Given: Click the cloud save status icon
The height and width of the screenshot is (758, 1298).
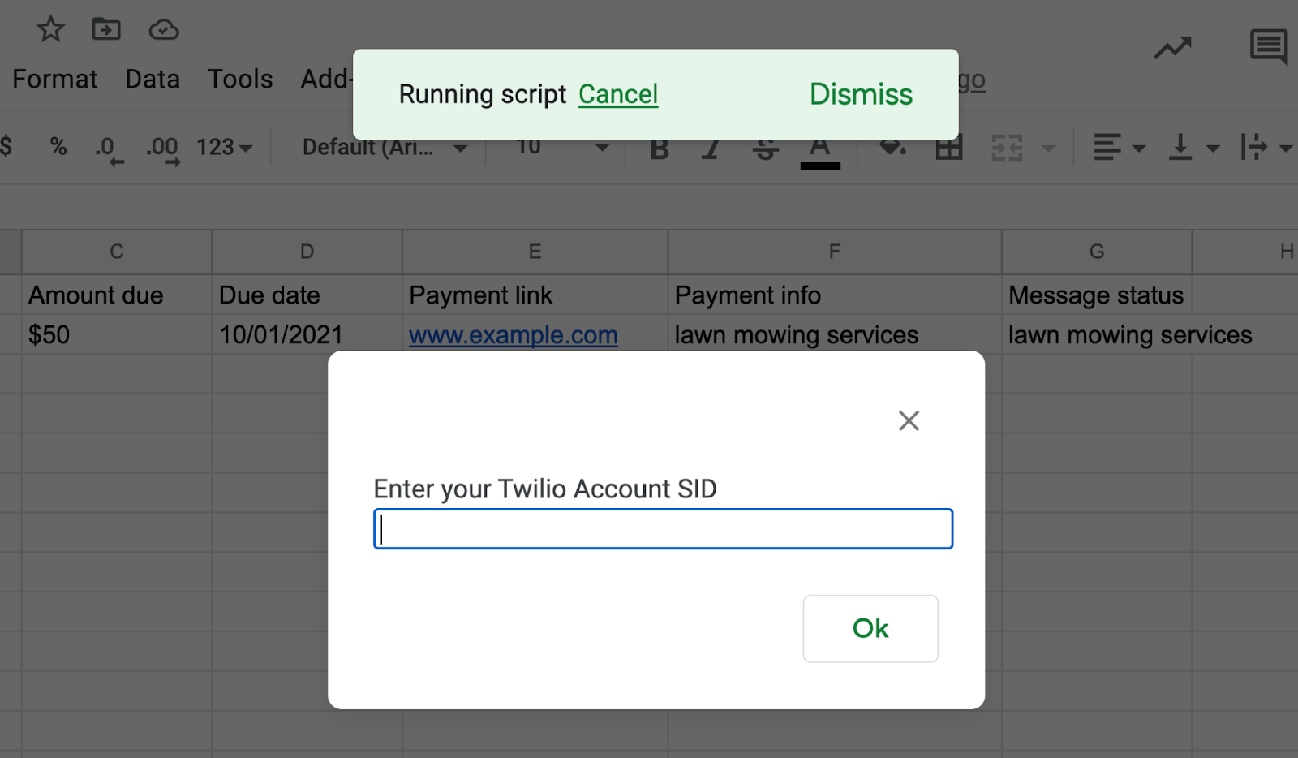Looking at the screenshot, I should 164,30.
